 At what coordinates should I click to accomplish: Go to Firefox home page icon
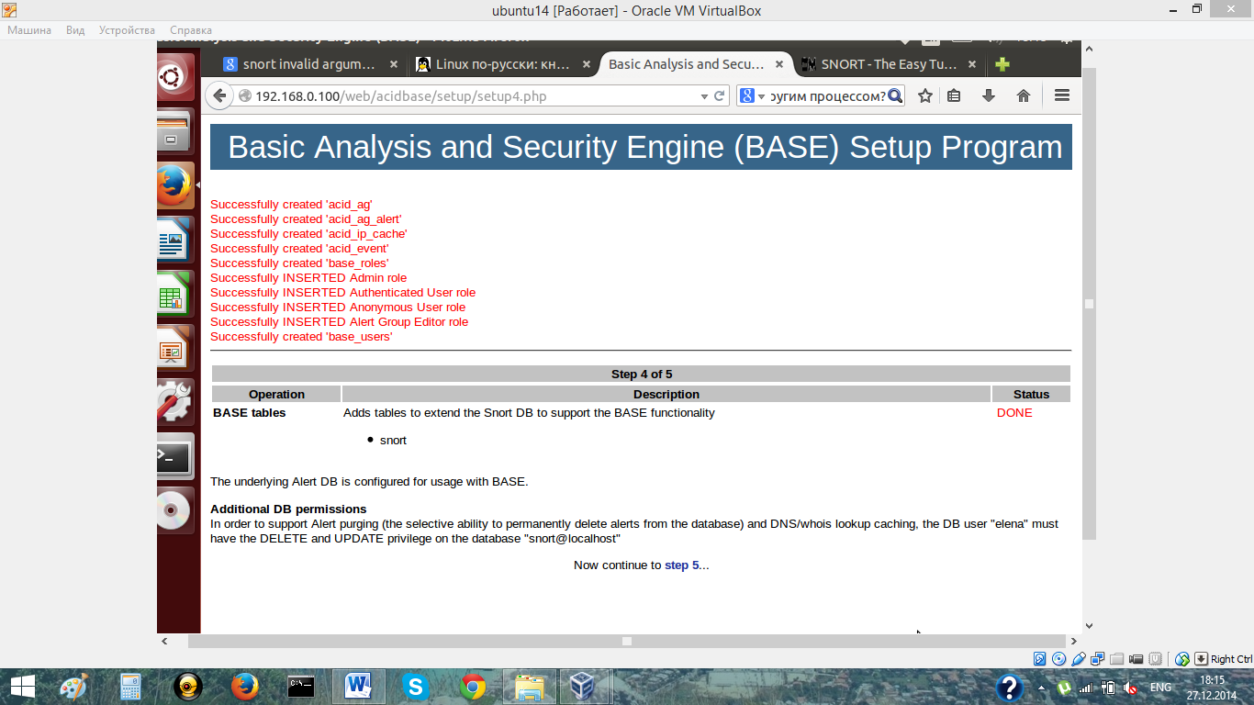pyautogui.click(x=1024, y=95)
